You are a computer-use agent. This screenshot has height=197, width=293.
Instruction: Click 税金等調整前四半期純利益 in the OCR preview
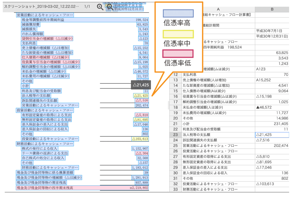(43, 20)
